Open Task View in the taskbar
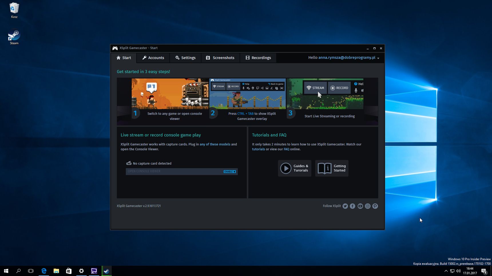This screenshot has width=492, height=276. point(31,271)
